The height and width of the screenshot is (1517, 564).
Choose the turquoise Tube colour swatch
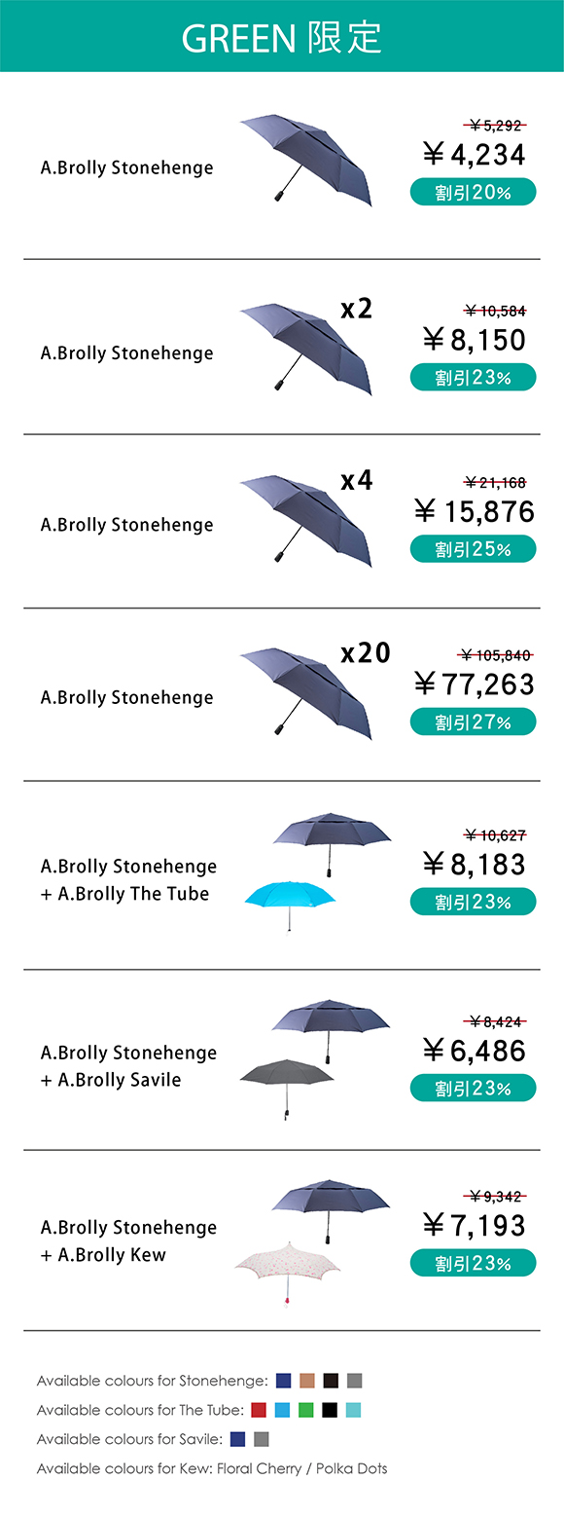point(353,1410)
